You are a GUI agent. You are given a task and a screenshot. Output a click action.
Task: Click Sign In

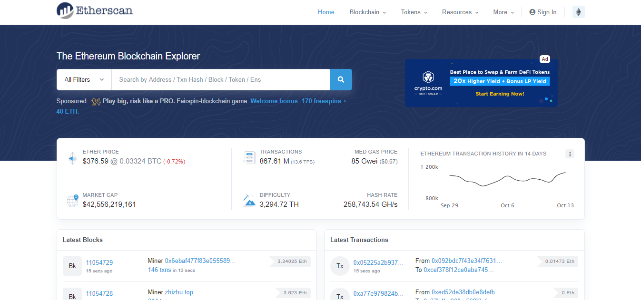coord(543,12)
